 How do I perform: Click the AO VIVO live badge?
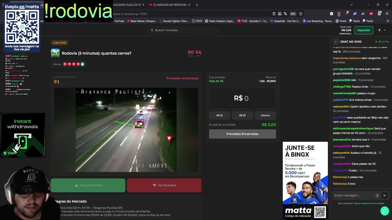(x=59, y=43)
